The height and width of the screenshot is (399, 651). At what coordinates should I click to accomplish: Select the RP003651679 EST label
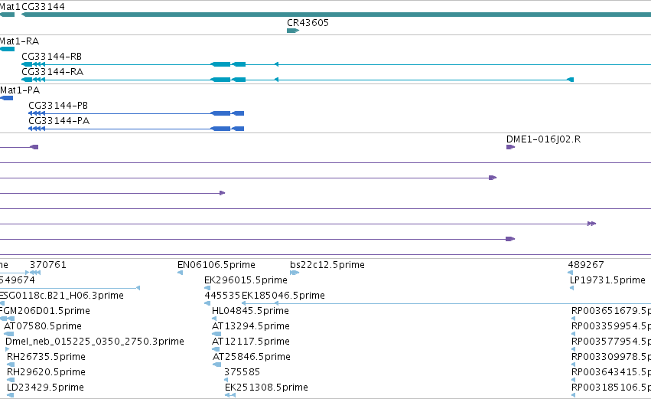click(611, 311)
